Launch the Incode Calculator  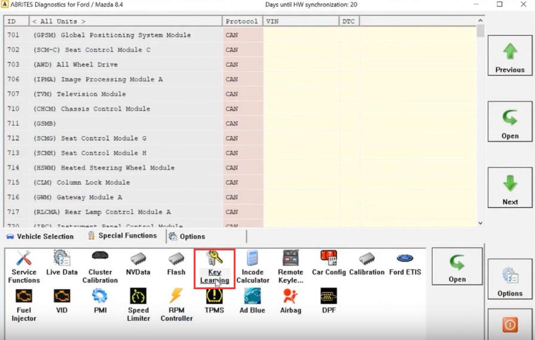252,267
